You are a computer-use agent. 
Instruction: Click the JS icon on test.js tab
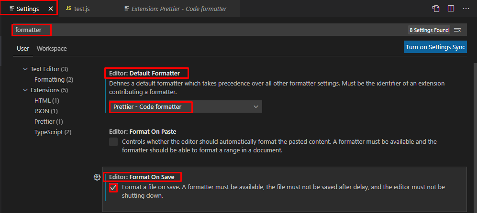coord(68,9)
